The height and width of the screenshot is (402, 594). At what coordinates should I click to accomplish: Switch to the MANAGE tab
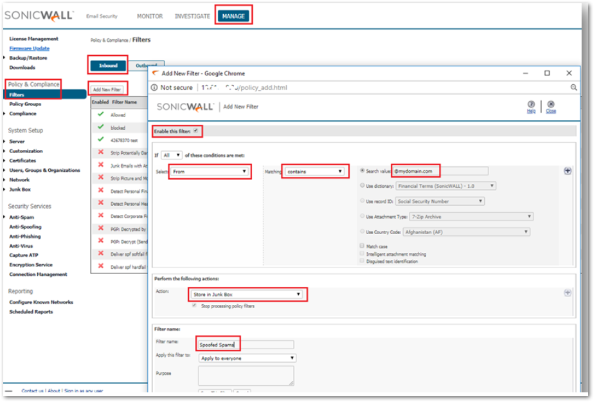[x=233, y=16]
